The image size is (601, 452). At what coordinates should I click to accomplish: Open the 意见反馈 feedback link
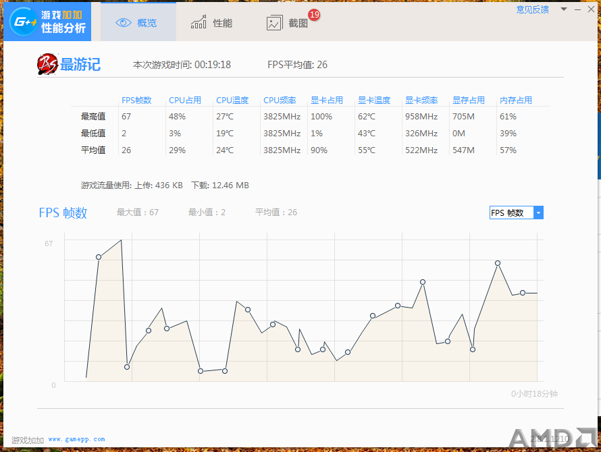click(x=532, y=9)
